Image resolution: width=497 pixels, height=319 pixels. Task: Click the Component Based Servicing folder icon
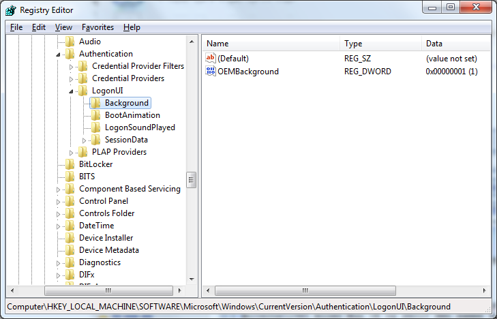(70, 189)
